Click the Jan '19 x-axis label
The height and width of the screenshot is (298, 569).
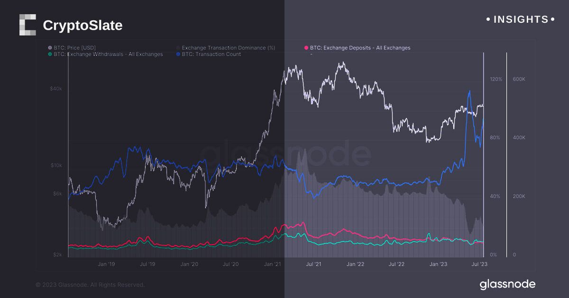pyautogui.click(x=106, y=264)
